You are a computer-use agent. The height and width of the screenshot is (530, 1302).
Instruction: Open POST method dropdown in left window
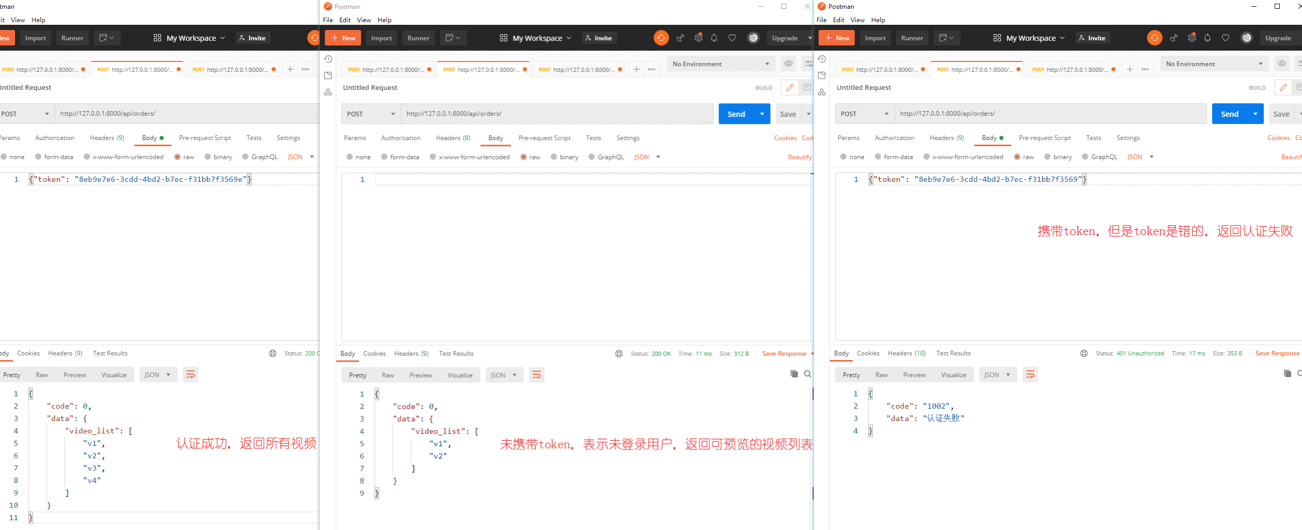(25, 114)
